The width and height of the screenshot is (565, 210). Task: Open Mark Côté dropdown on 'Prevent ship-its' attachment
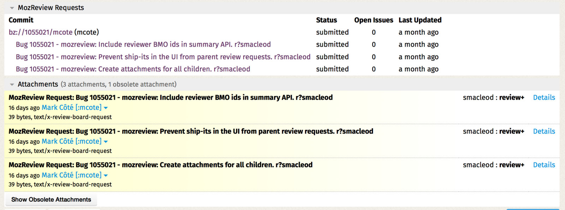pos(106,142)
